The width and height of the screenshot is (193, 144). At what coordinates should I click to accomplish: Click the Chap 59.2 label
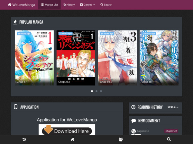pos(106,82)
